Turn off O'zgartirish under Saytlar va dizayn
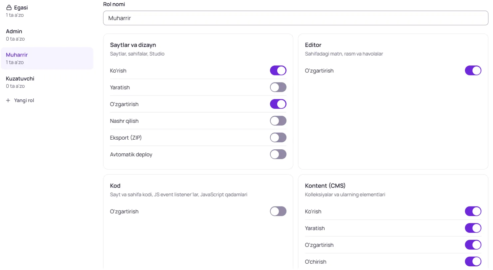This screenshot has width=493, height=270. (x=278, y=104)
